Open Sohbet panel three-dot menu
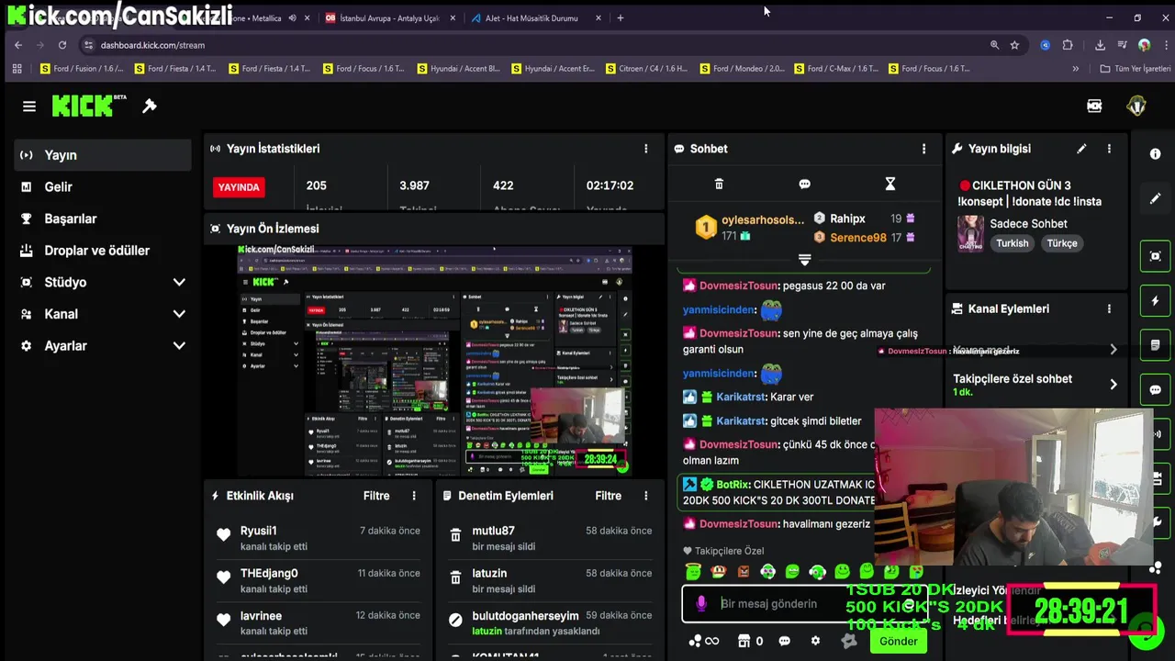This screenshot has height=661, width=1175. click(923, 149)
